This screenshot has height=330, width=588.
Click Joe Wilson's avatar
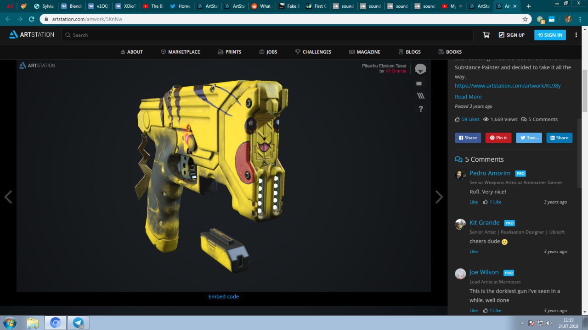coord(460,274)
